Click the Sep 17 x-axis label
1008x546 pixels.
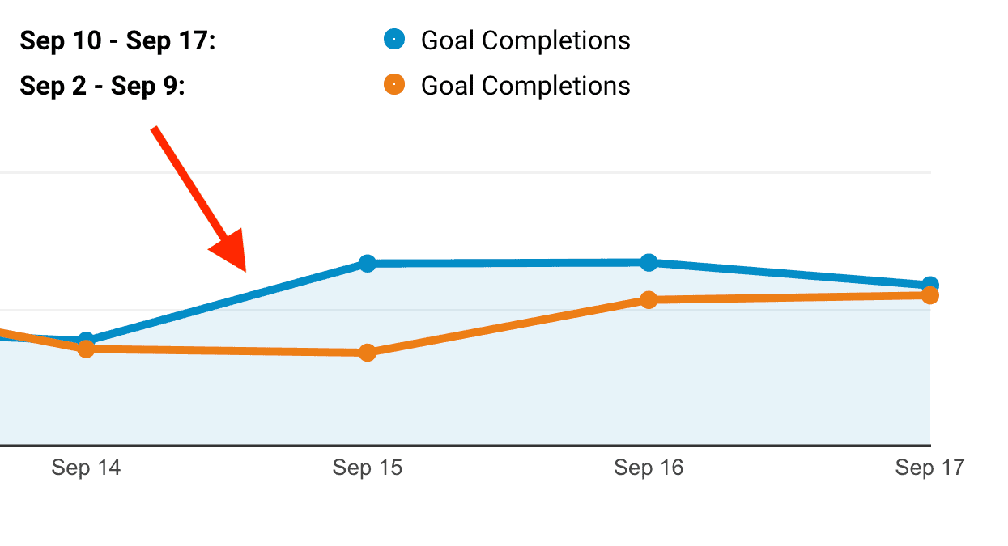tap(929, 468)
